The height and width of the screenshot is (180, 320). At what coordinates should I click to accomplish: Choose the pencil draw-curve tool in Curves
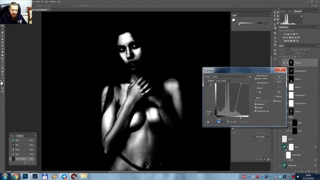(x=210, y=84)
